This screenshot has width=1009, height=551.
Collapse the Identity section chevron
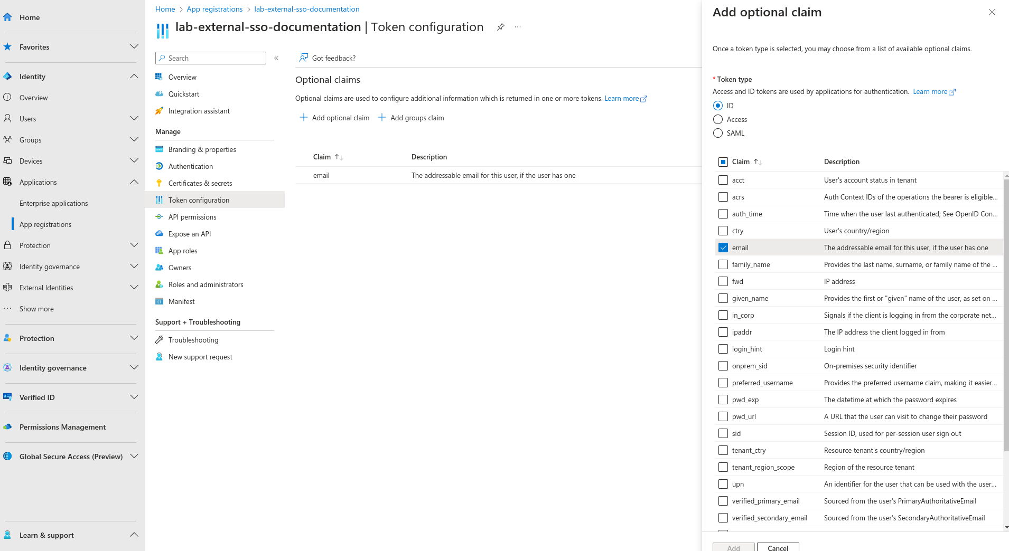[134, 77]
